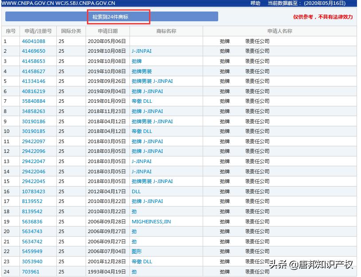The height and width of the screenshot is (277, 361).
Task: Click the 商标名称 column header
Action: pos(166,31)
